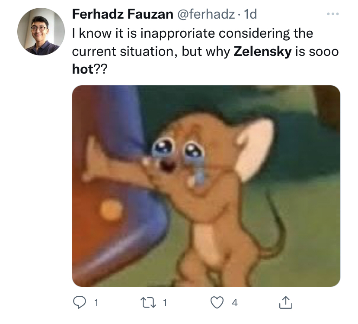Click the retweet count of 1
The width and height of the screenshot is (358, 324).
coord(165,303)
